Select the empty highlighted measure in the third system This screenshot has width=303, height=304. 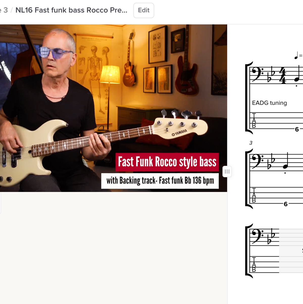291,250
